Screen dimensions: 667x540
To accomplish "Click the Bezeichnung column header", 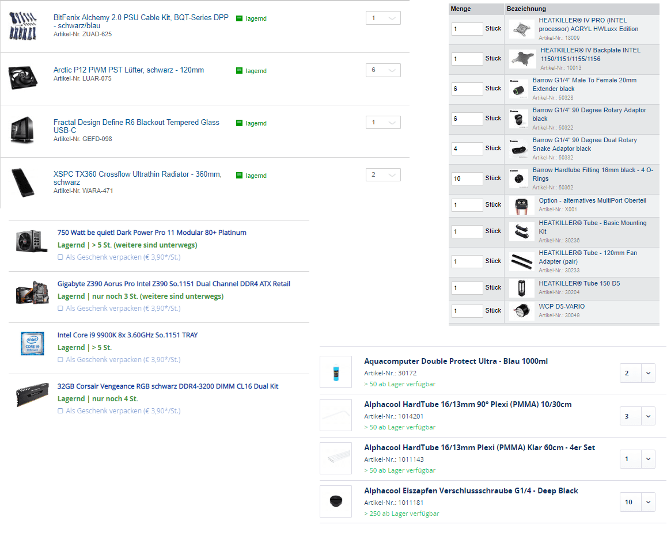I will pyautogui.click(x=526, y=9).
